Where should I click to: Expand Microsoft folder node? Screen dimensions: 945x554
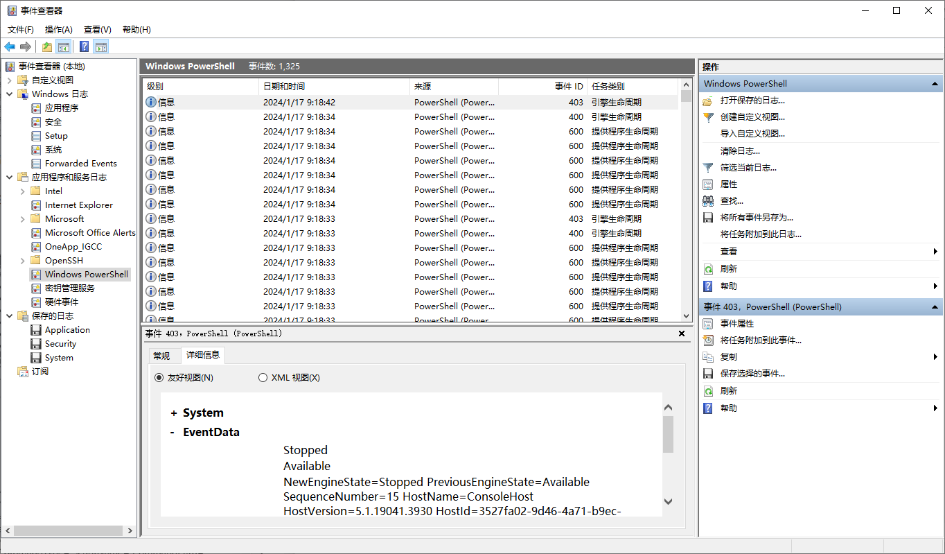[23, 218]
